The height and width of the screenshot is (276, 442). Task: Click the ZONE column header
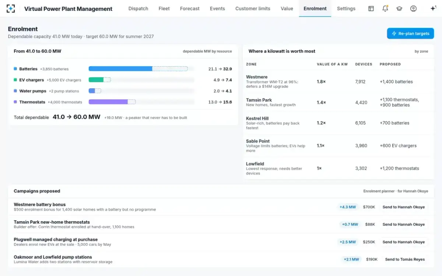(x=251, y=64)
